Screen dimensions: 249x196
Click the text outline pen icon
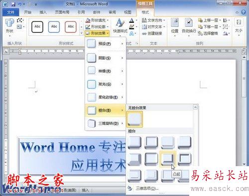point(131,27)
